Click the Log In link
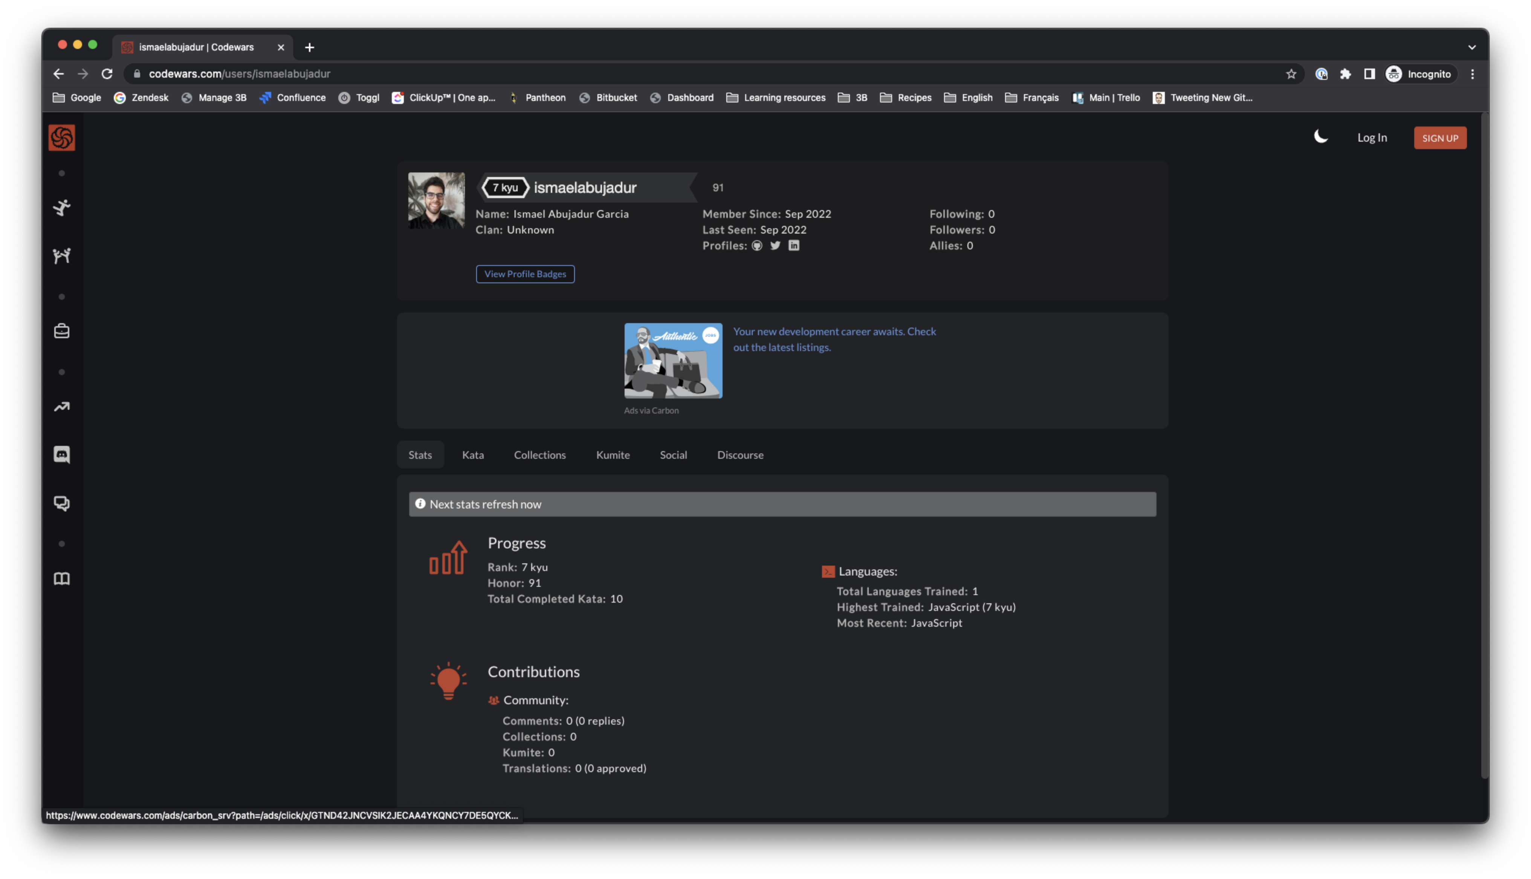Screen dimensions: 1531x879 coord(1372,137)
